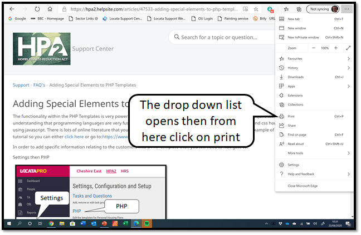361x235 pixels.
Task: Click the system tray volume icon
Action: pyautogui.click(x=315, y=223)
